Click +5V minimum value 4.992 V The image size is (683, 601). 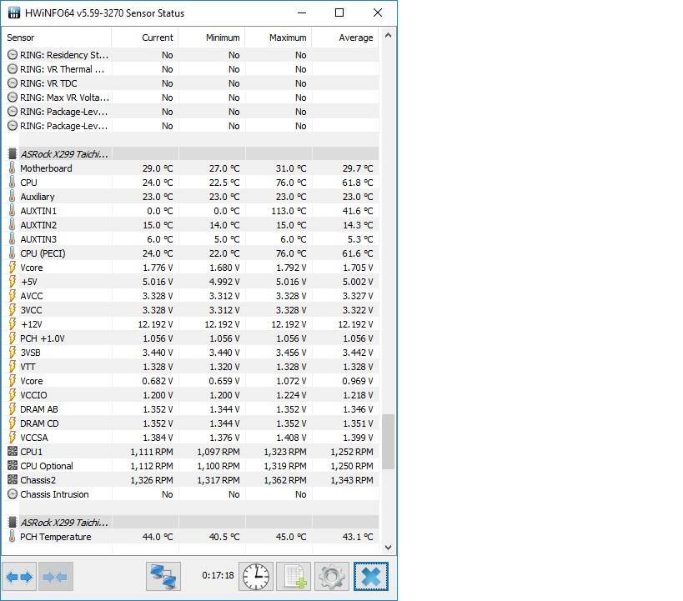(224, 282)
